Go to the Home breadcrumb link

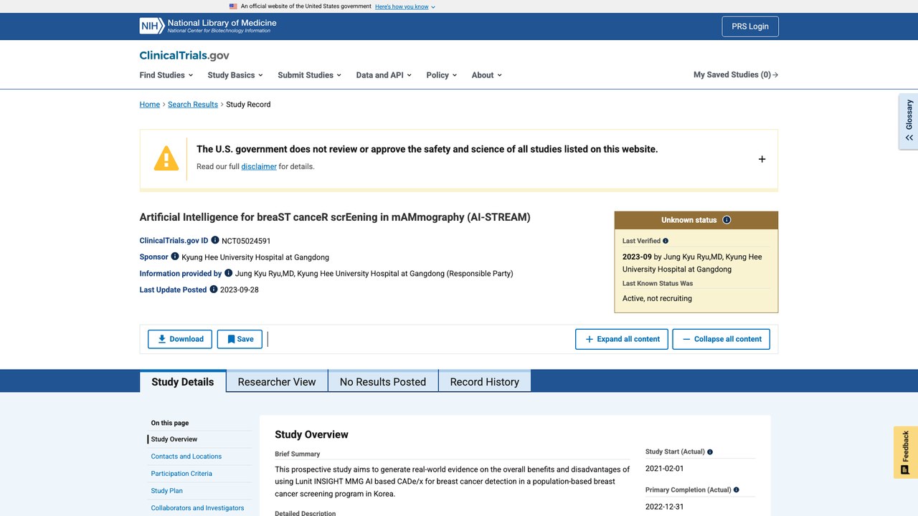pos(150,104)
